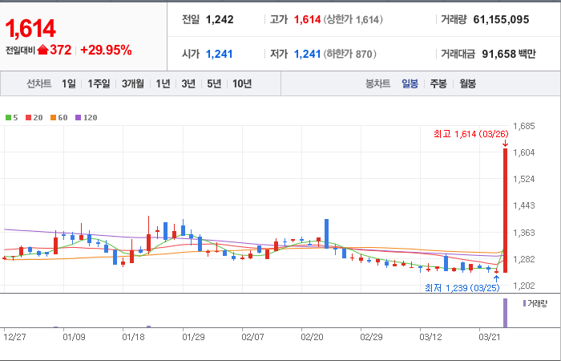Click the 시가 value 1,241
The width and height of the screenshot is (561, 361).
click(220, 54)
